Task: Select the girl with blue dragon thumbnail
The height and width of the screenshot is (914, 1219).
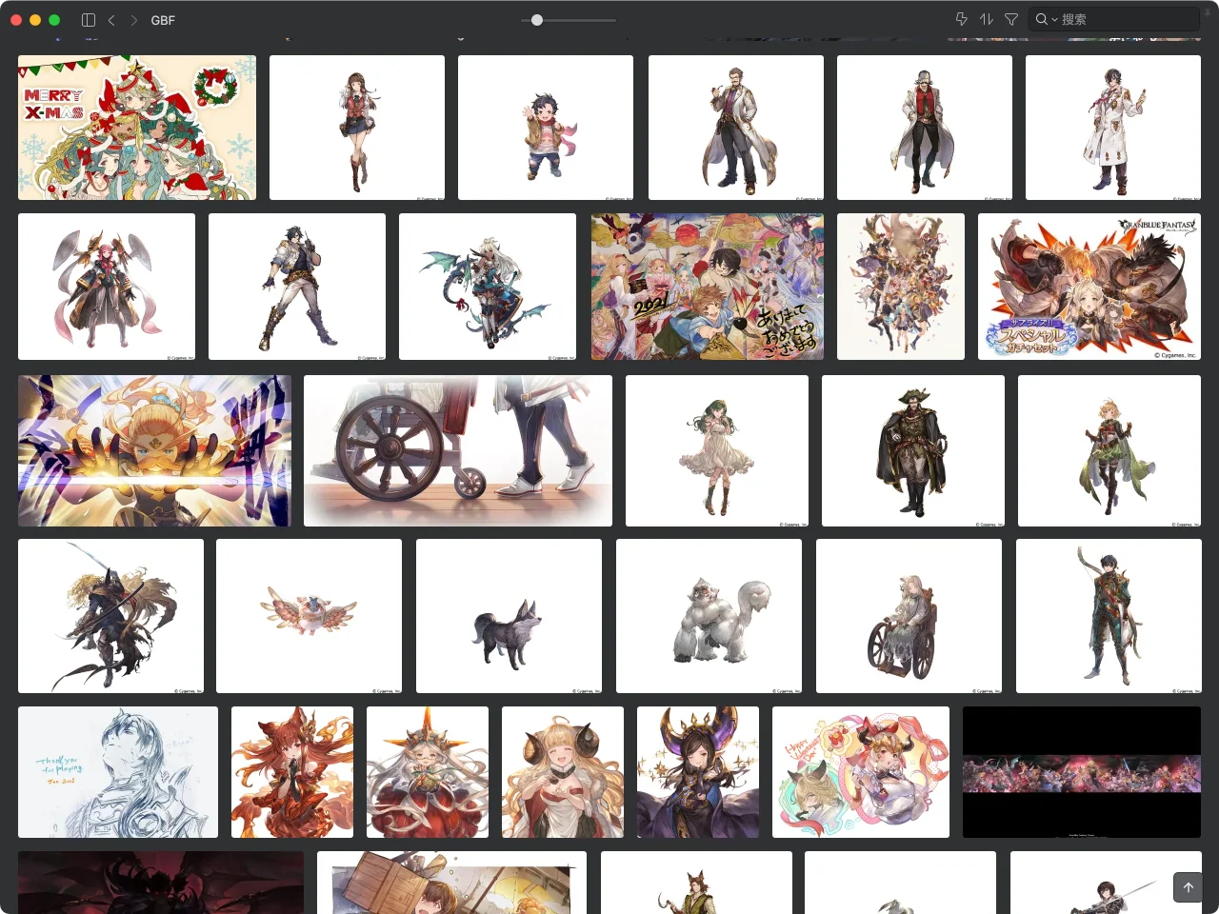Action: tap(488, 287)
